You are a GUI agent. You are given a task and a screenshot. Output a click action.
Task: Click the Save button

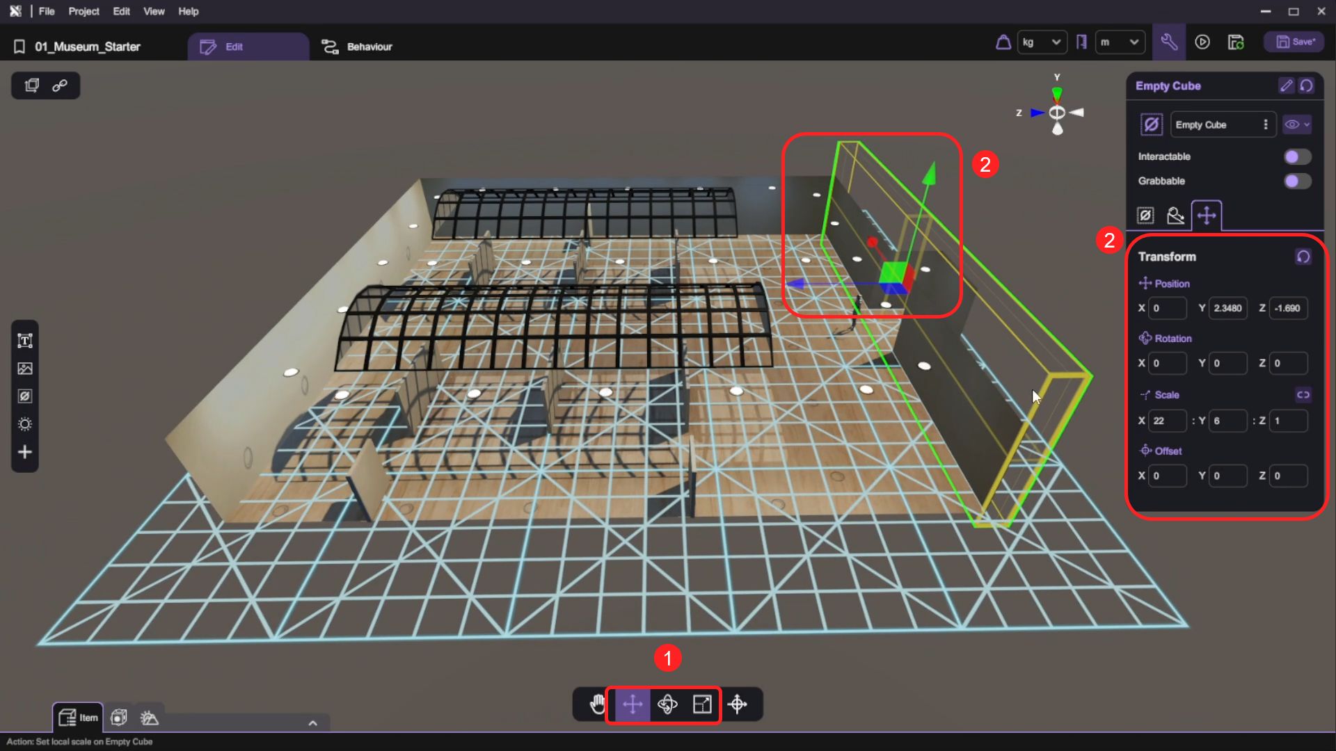pos(1295,42)
